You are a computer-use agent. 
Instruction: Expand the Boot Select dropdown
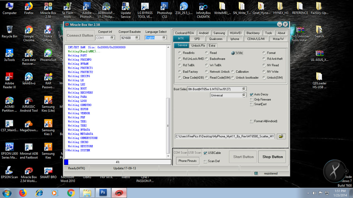(244, 89)
